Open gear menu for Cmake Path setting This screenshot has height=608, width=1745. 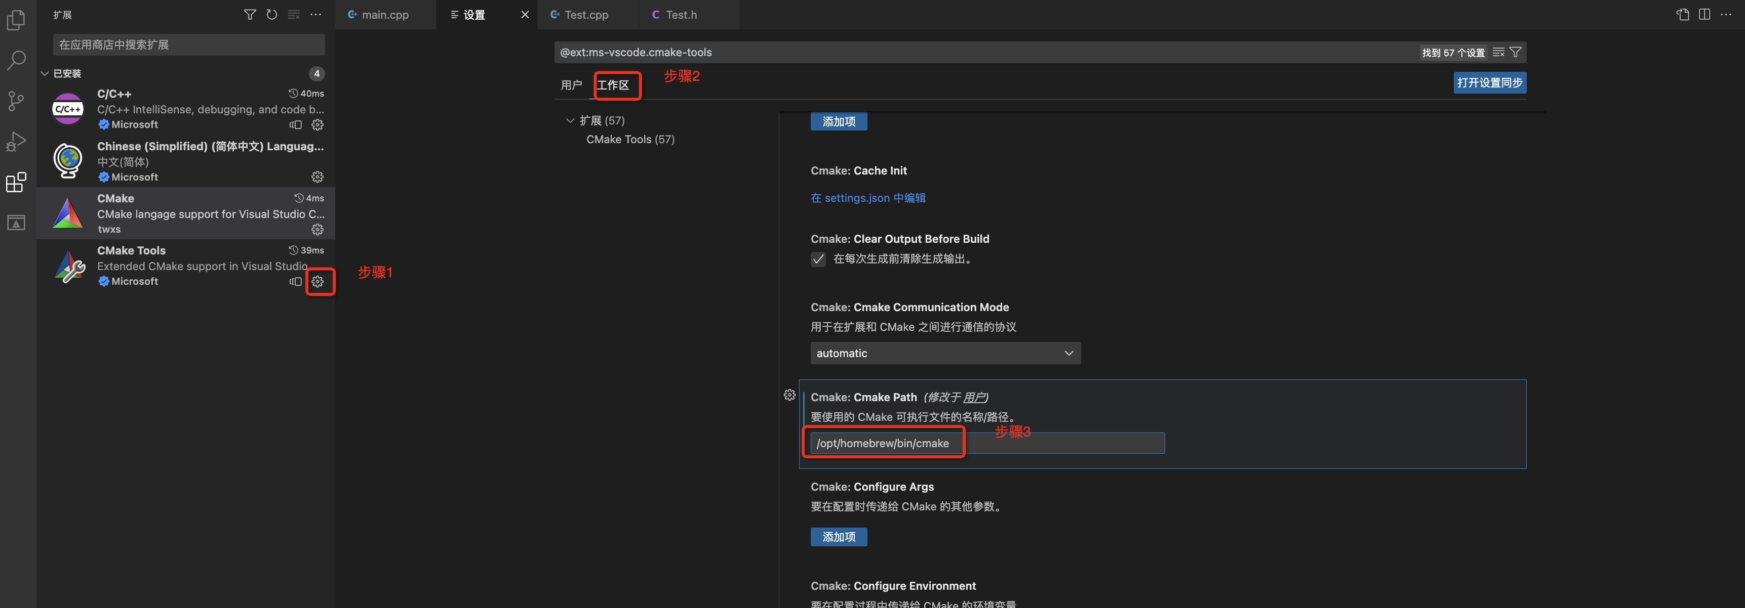pos(790,396)
